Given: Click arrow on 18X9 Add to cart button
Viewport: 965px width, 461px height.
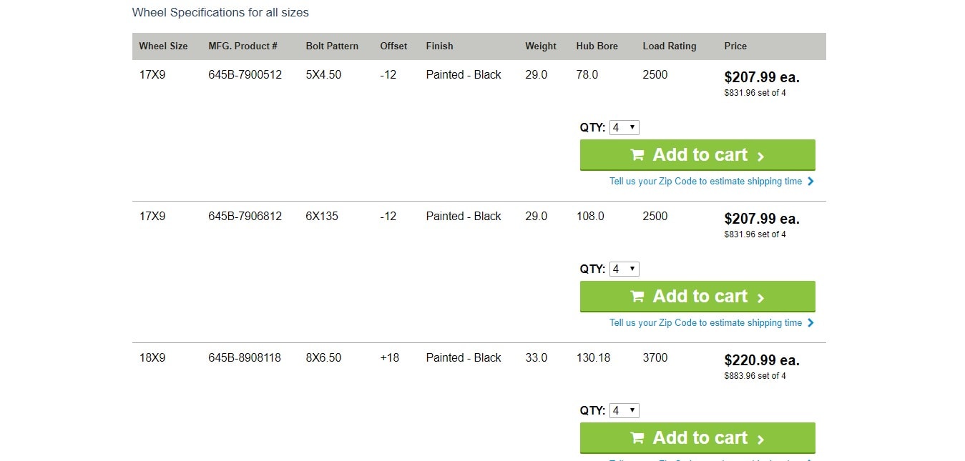Looking at the screenshot, I should pos(760,440).
